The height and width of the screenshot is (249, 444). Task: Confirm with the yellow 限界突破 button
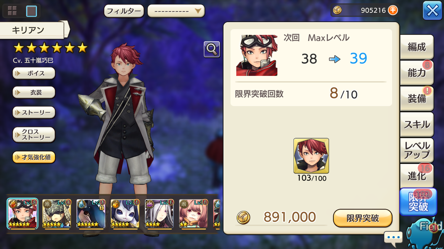(x=363, y=218)
